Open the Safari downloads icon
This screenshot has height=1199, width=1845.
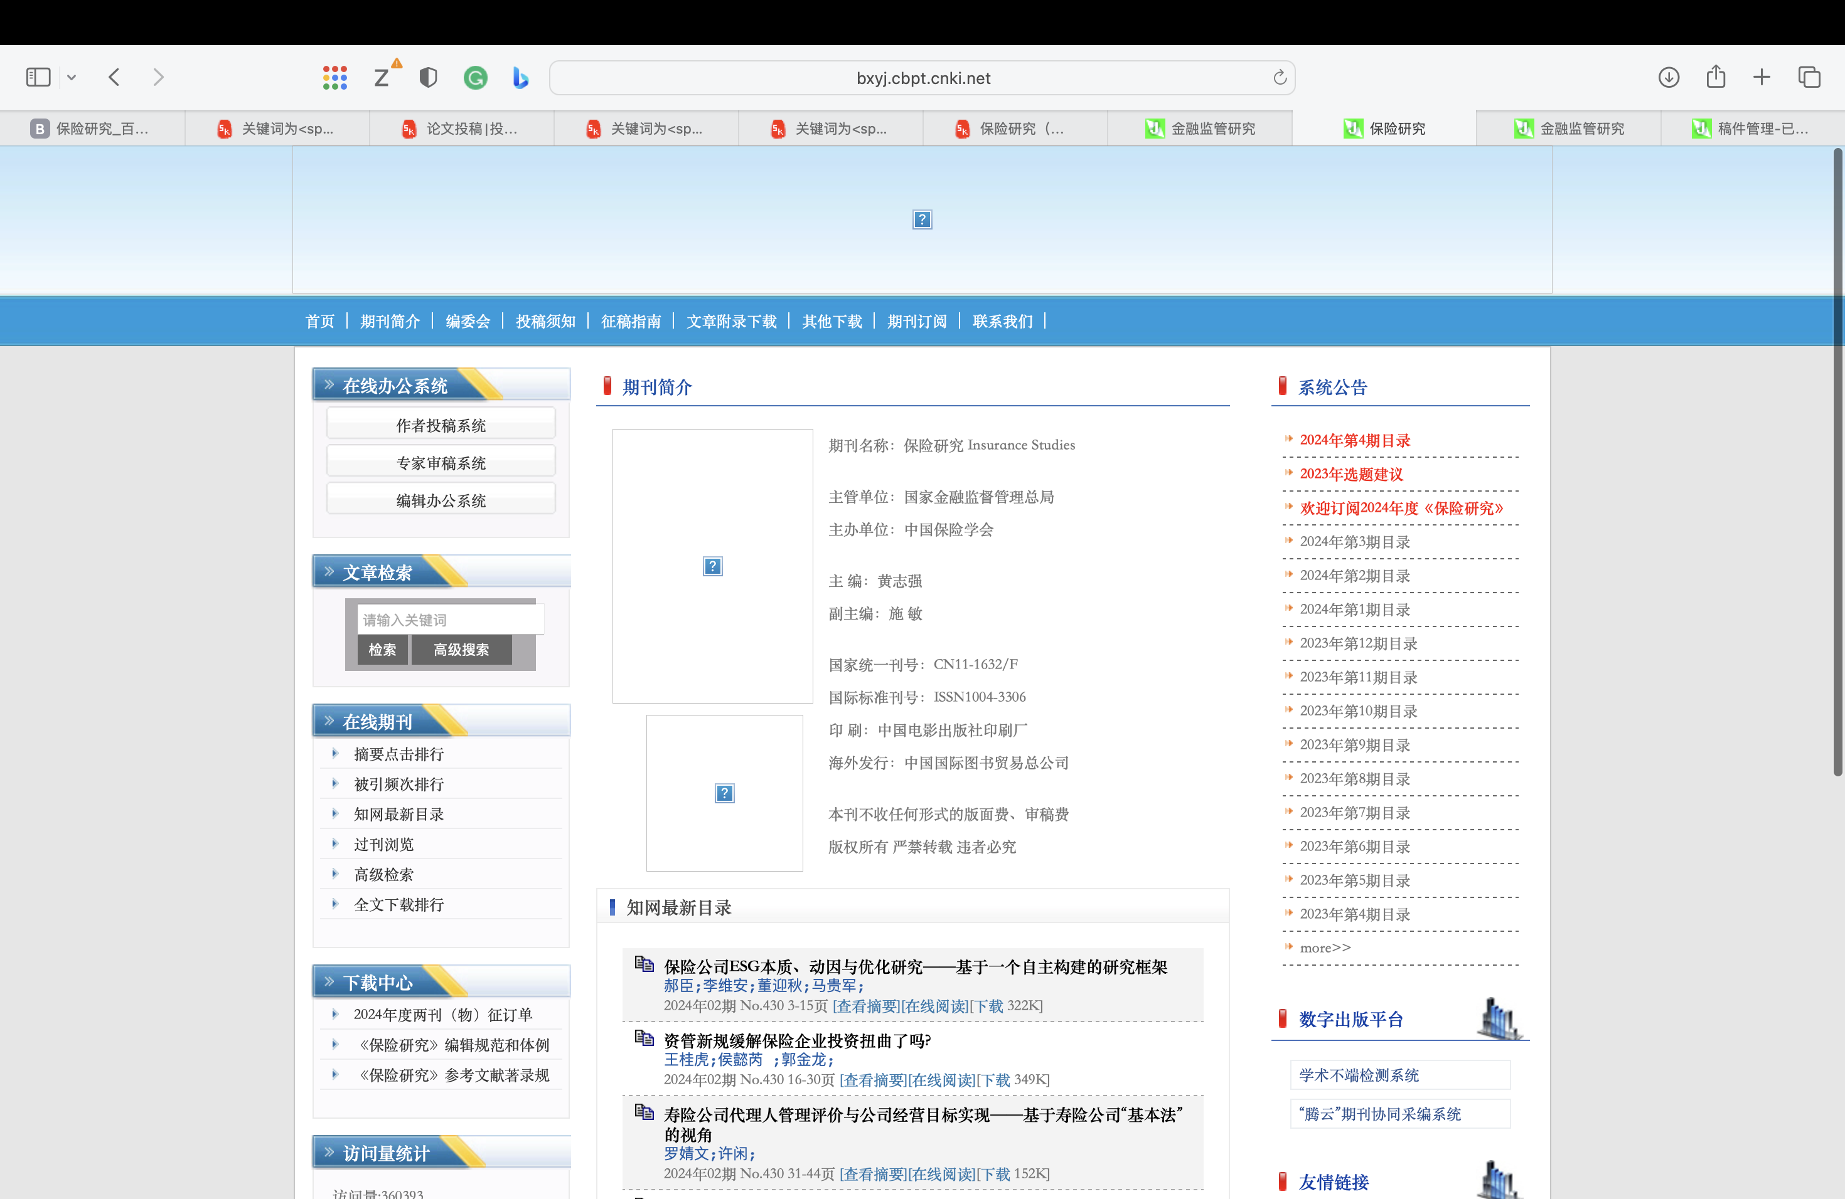1668,78
